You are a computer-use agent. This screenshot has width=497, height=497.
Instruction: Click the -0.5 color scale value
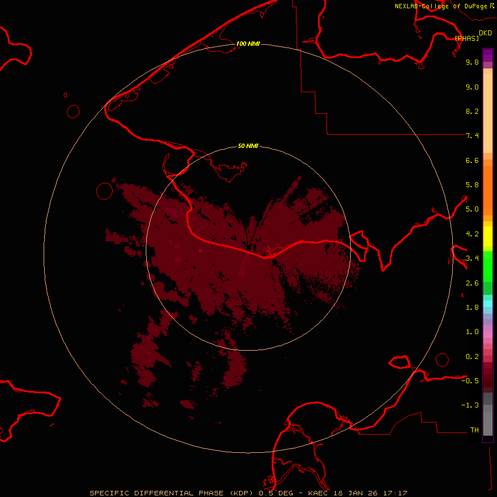[470, 381]
